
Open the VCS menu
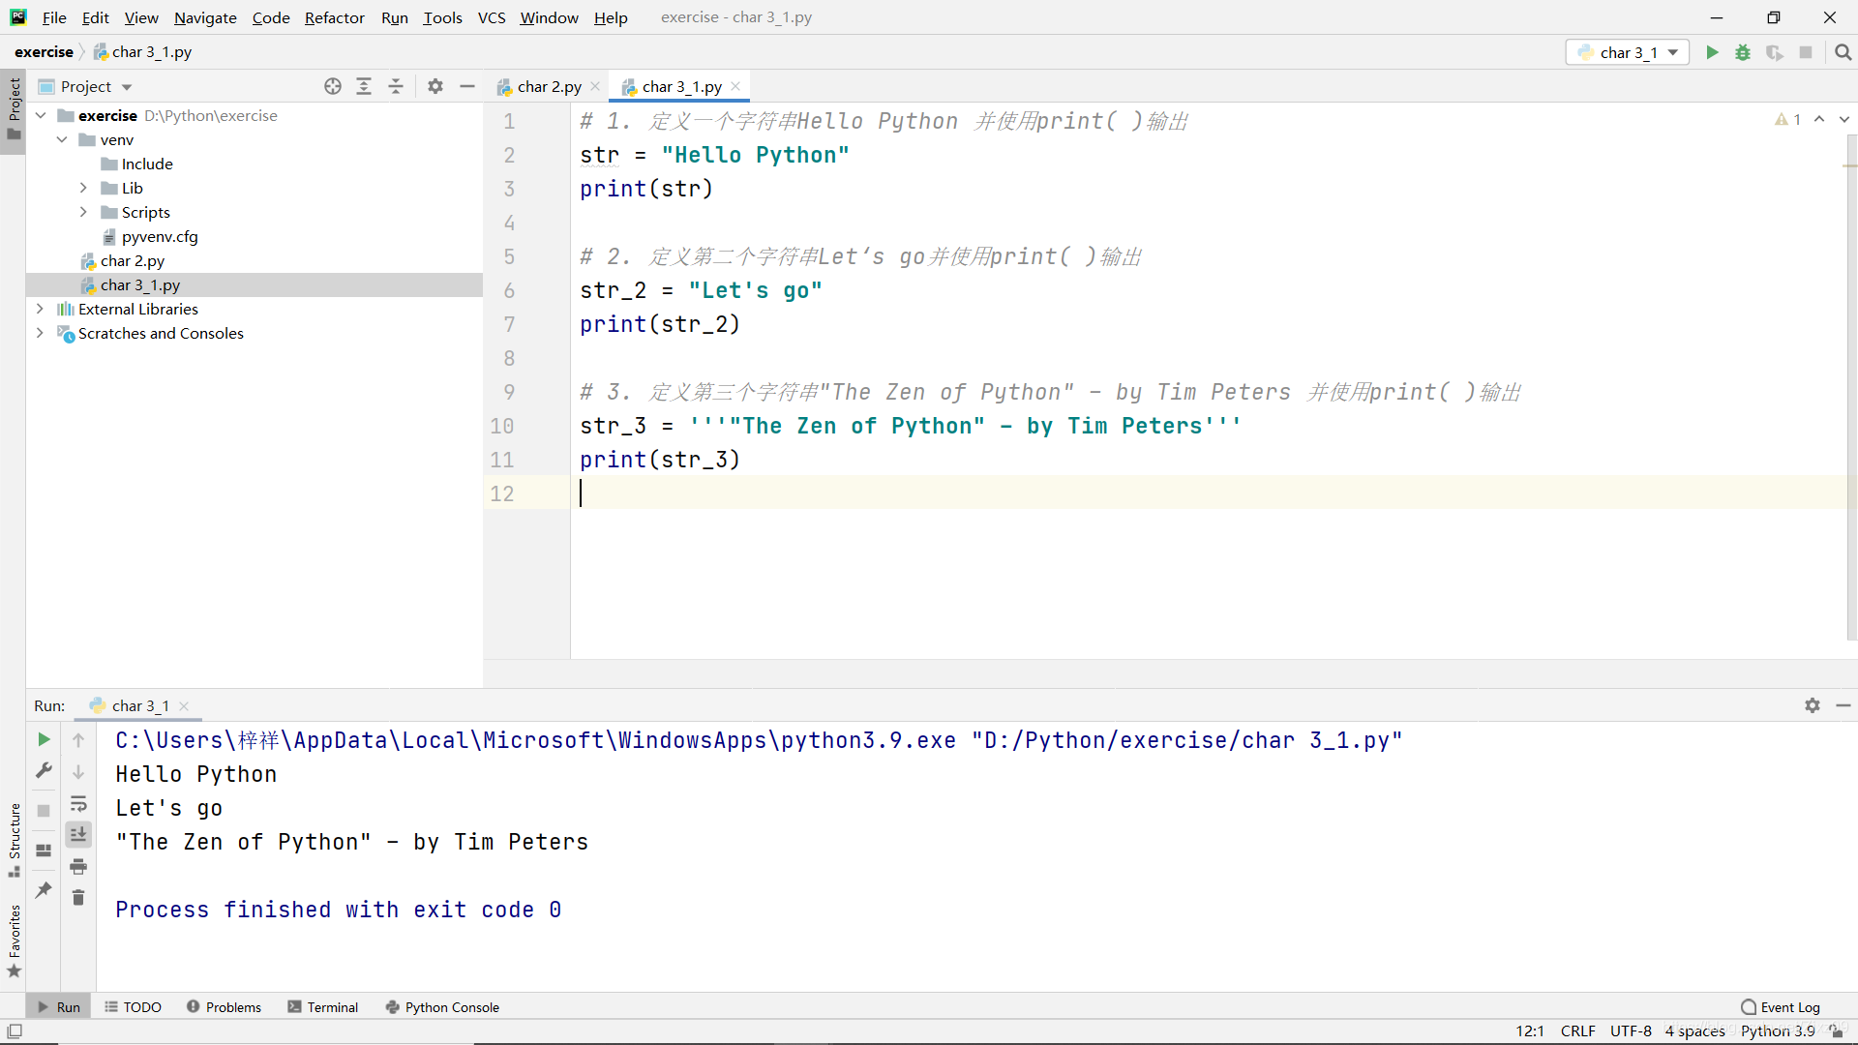[x=492, y=17]
